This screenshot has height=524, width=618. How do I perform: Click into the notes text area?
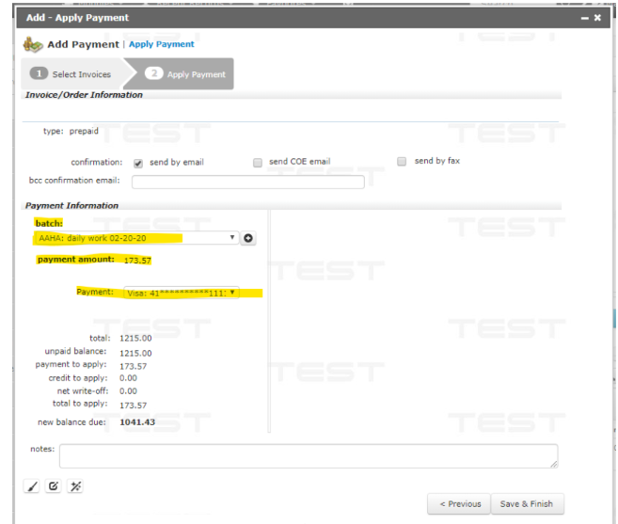309,455
